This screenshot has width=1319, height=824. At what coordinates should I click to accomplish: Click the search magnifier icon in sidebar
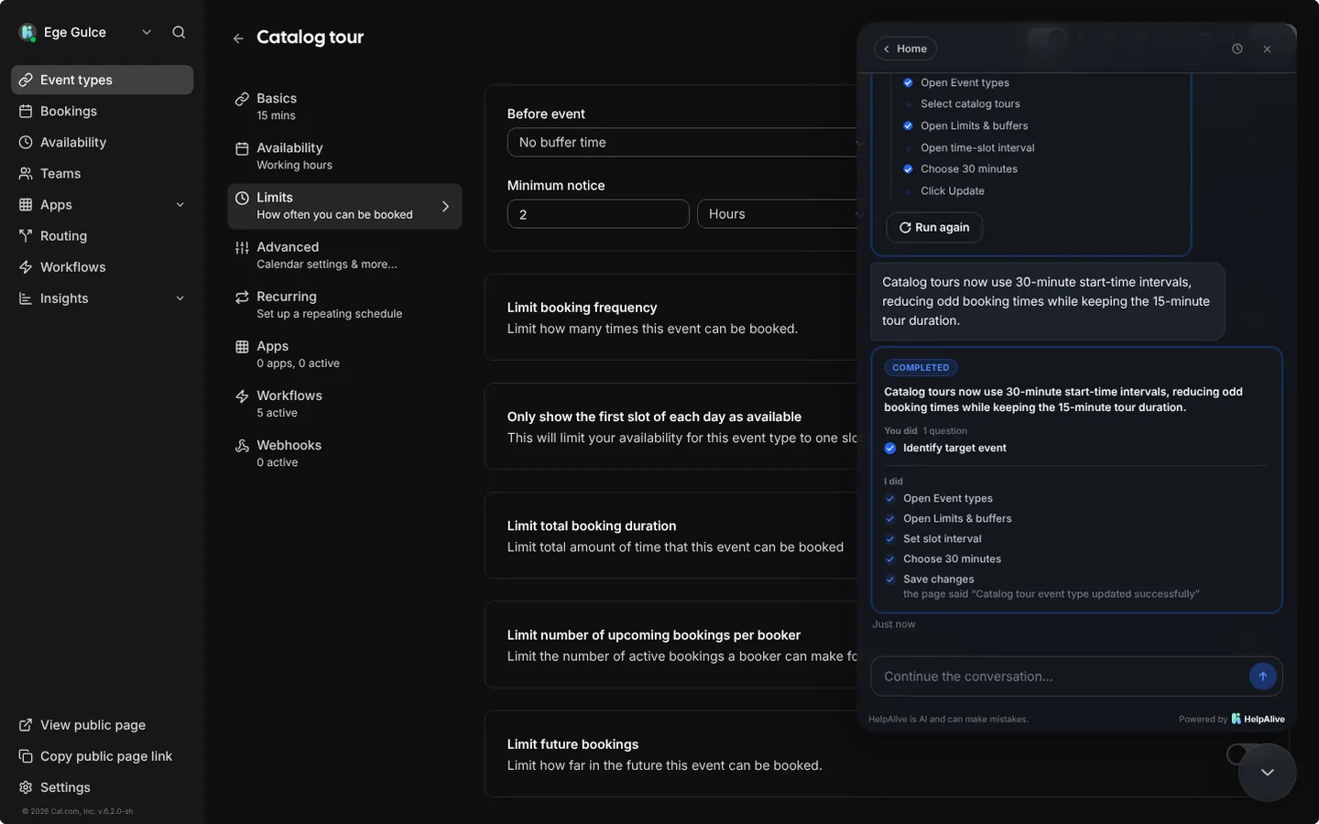(179, 32)
